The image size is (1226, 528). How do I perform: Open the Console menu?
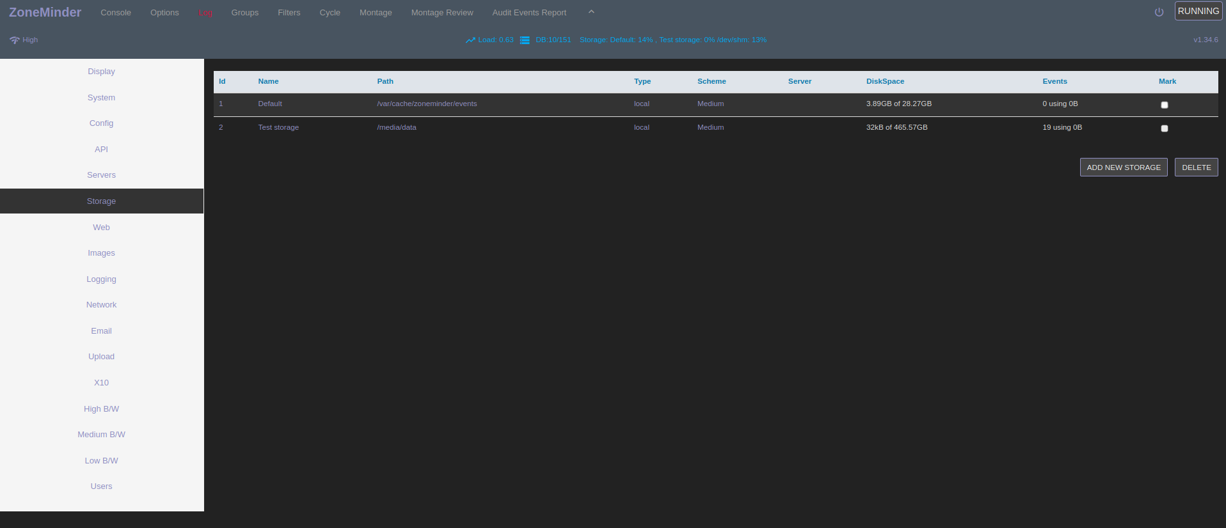(x=116, y=13)
